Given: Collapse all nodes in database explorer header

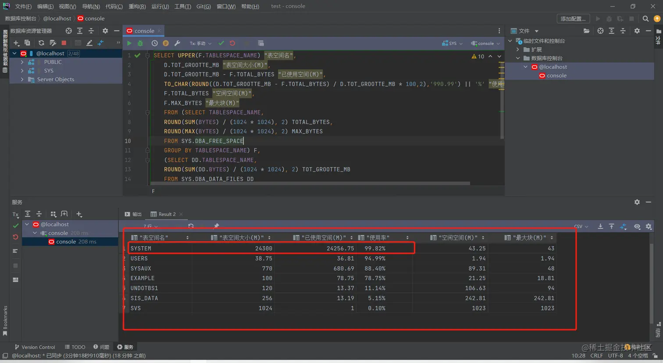Looking at the screenshot, I should [x=91, y=31].
